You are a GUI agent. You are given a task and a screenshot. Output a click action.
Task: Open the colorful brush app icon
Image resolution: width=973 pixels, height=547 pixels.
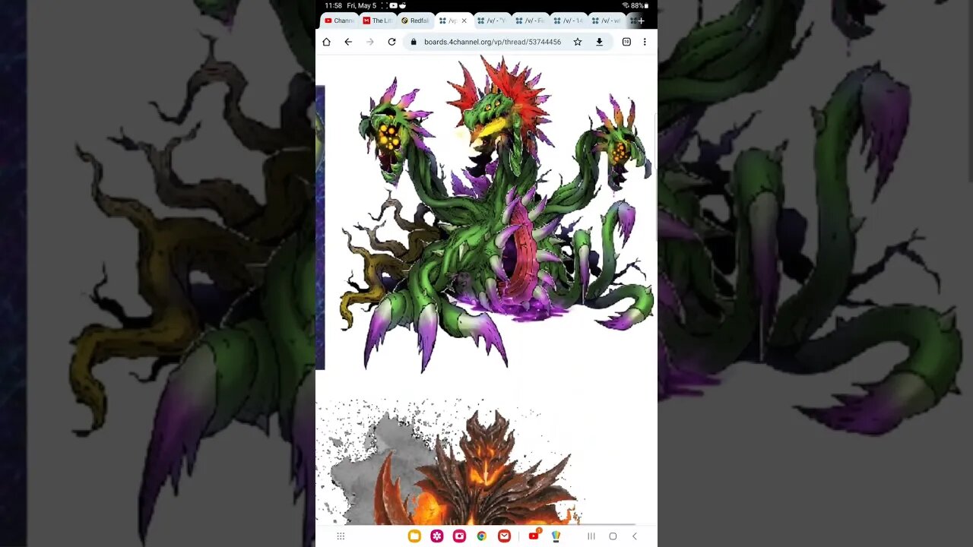tap(556, 536)
